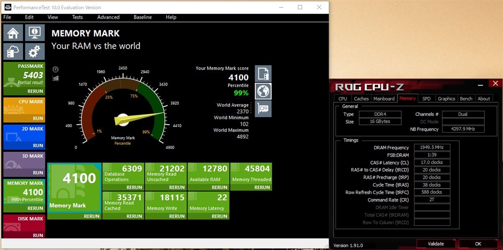Switch to the Caches tab in CPU-Z
The height and width of the screenshot is (250, 503).
coord(361,99)
